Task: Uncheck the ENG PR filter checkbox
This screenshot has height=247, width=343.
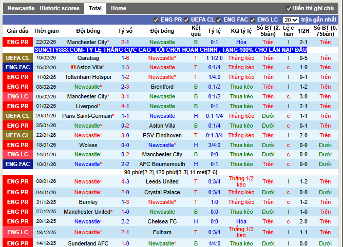Action: [156, 20]
